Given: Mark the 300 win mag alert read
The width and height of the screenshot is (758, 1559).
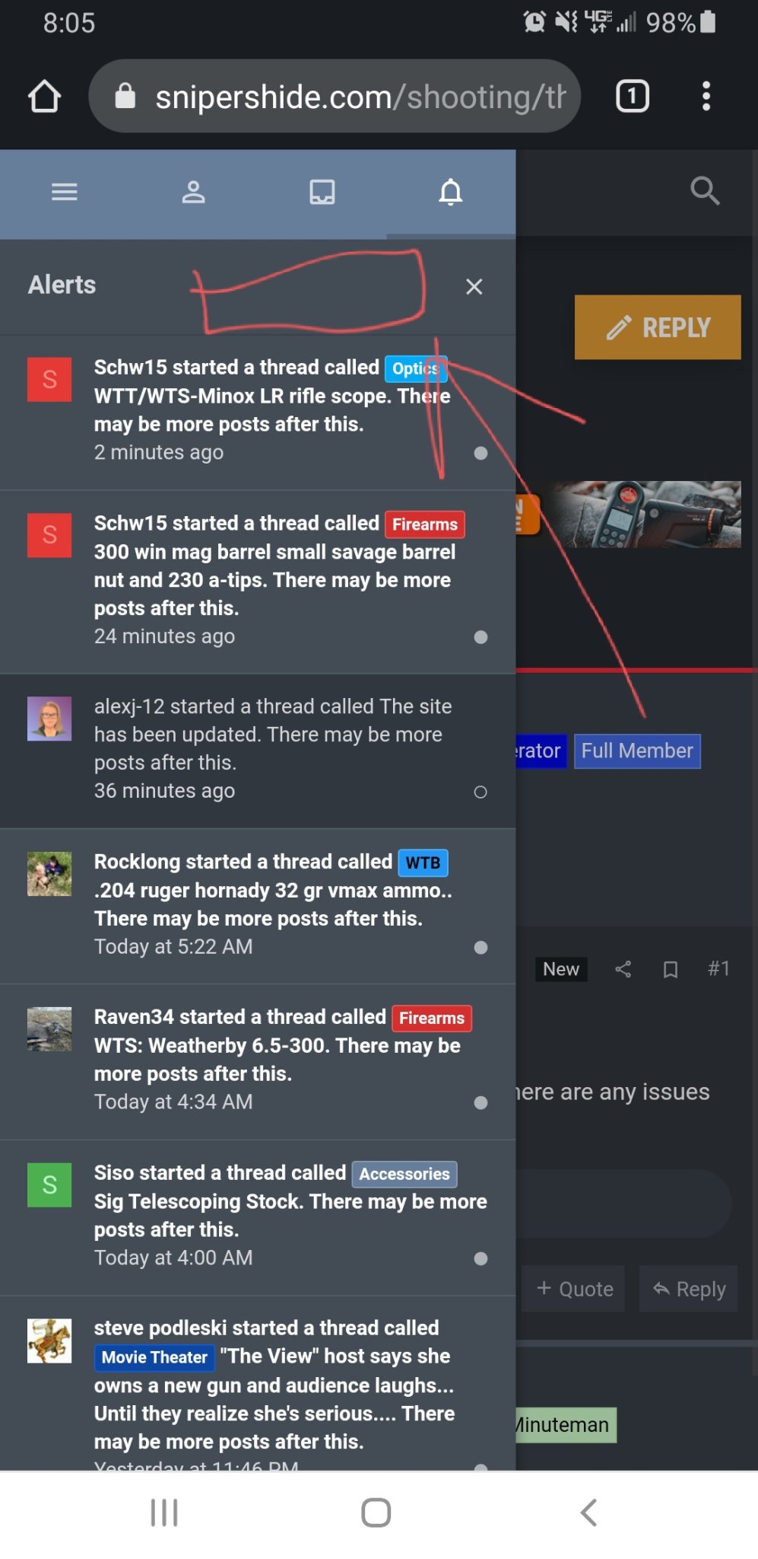Looking at the screenshot, I should [480, 637].
